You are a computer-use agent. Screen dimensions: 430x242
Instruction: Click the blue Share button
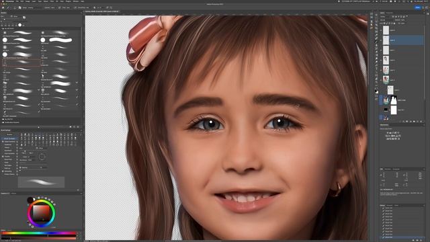pyautogui.click(x=418, y=7)
